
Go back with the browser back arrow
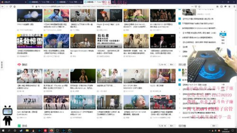point(3,7)
